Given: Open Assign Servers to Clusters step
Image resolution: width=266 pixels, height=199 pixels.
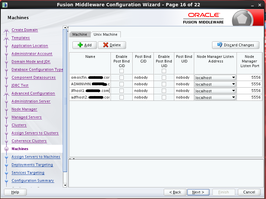Looking at the screenshot, I should 35,133.
